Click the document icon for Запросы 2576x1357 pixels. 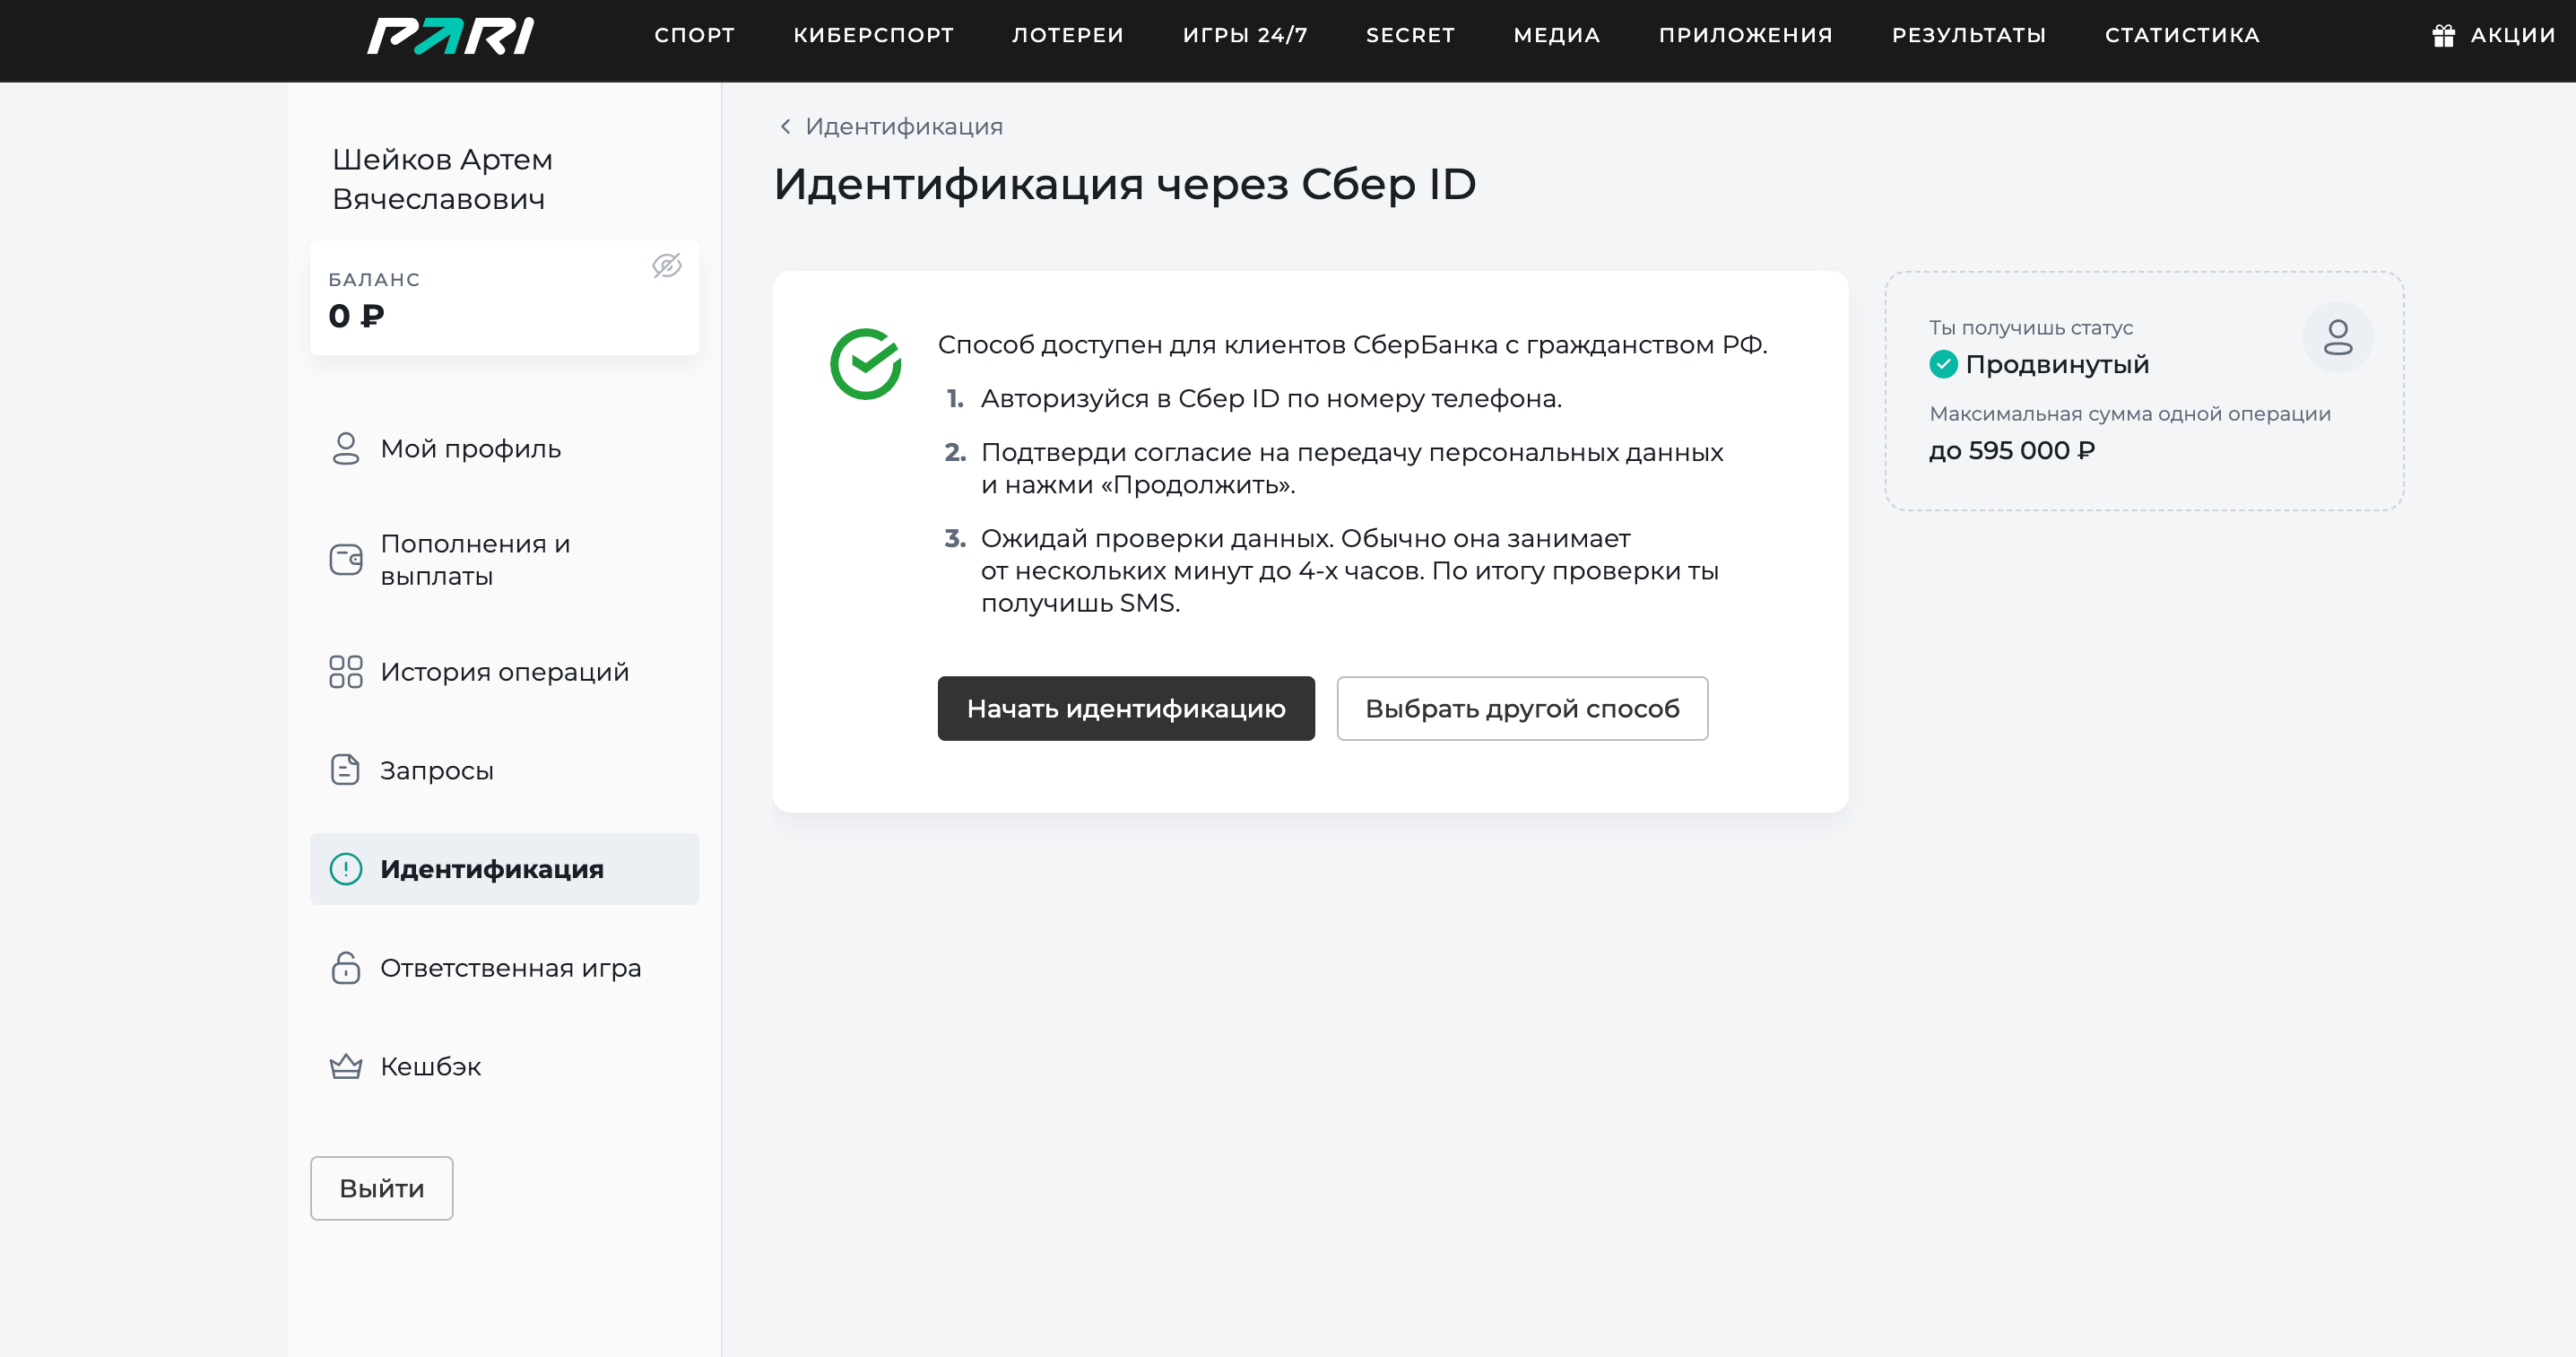tap(345, 770)
